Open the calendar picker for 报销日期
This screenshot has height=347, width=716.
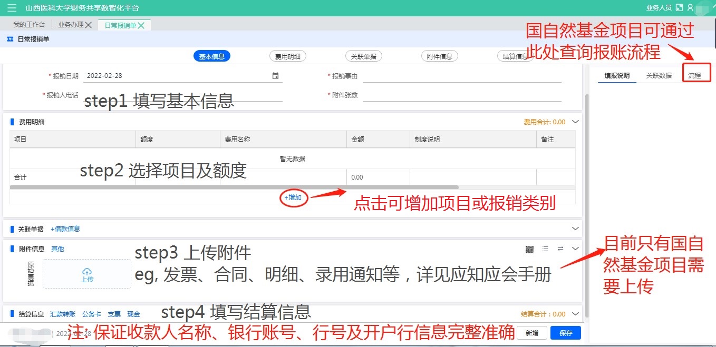(x=275, y=76)
